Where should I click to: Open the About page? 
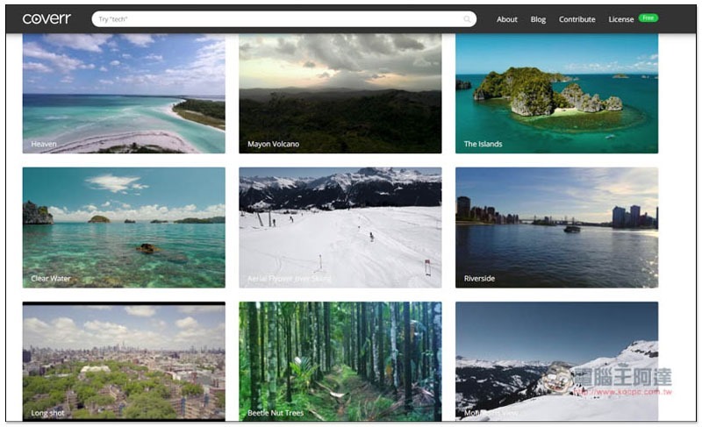point(507,19)
